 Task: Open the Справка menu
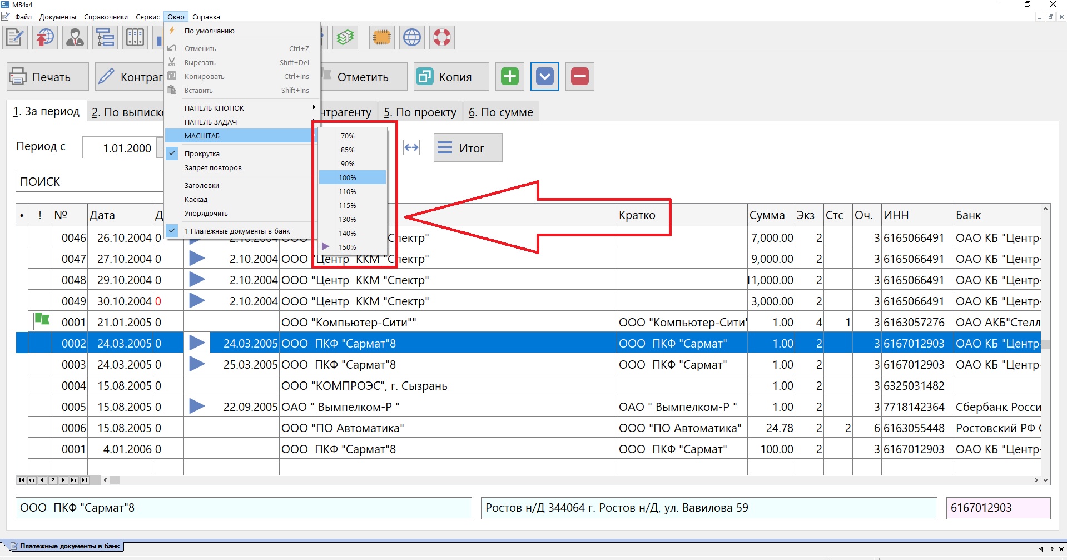206,17
